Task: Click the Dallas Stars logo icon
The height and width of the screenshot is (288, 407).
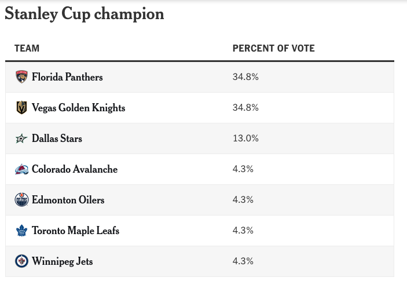Action: tap(21, 138)
